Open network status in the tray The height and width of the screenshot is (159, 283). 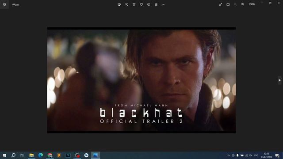pos(246,155)
